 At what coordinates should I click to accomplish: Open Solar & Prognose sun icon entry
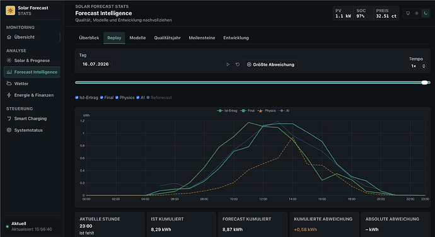(x=9, y=61)
